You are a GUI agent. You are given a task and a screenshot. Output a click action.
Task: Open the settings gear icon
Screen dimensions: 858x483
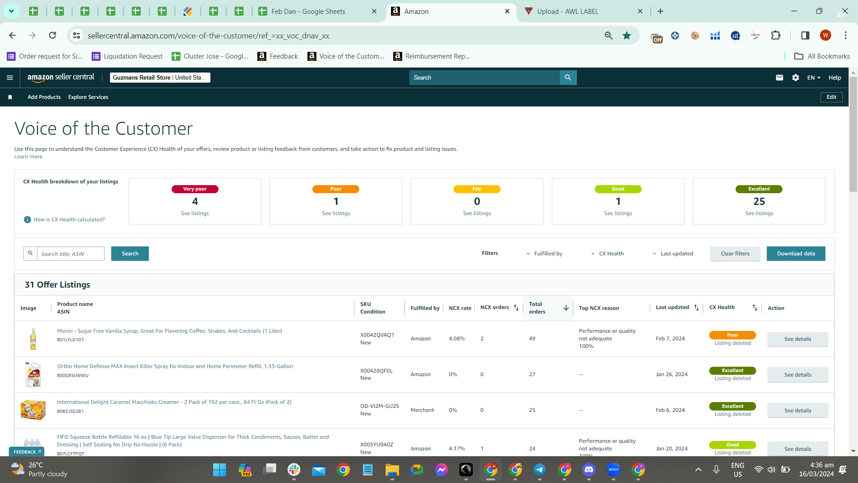click(x=795, y=77)
